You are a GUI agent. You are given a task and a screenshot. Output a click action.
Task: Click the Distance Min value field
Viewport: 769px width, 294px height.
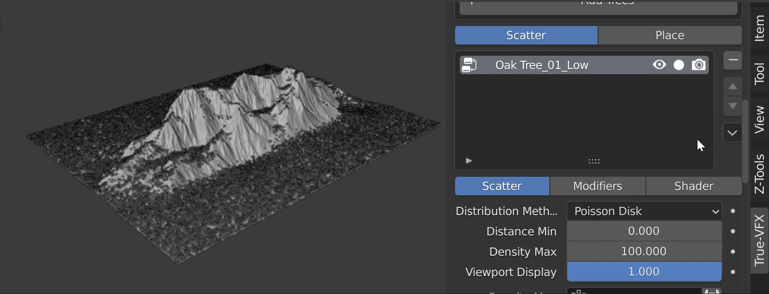pos(644,231)
